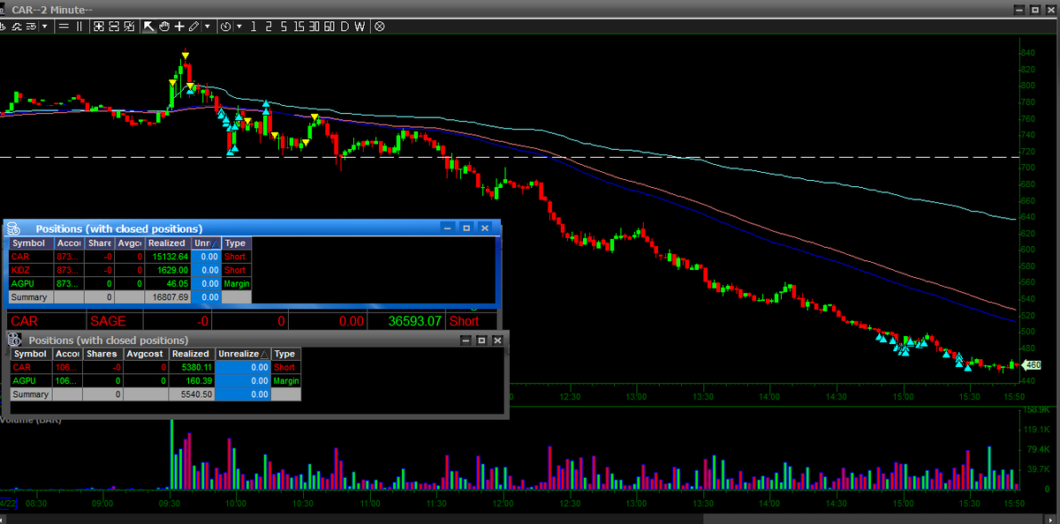Open the drawing tool dropdown arrow

point(206,26)
